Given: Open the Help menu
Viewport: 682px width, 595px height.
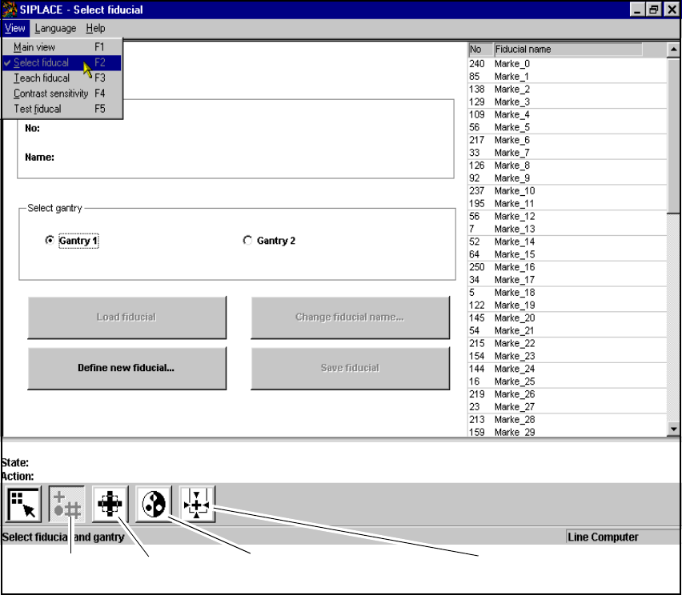Looking at the screenshot, I should [95, 28].
